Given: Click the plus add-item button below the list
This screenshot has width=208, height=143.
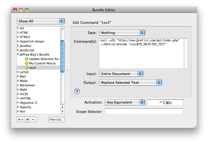Looking at the screenshot, I should pos(20,119).
